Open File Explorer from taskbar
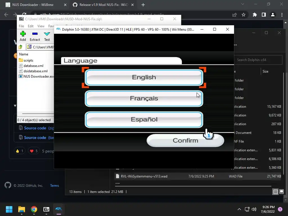288x216 pixels. [x=21, y=209]
